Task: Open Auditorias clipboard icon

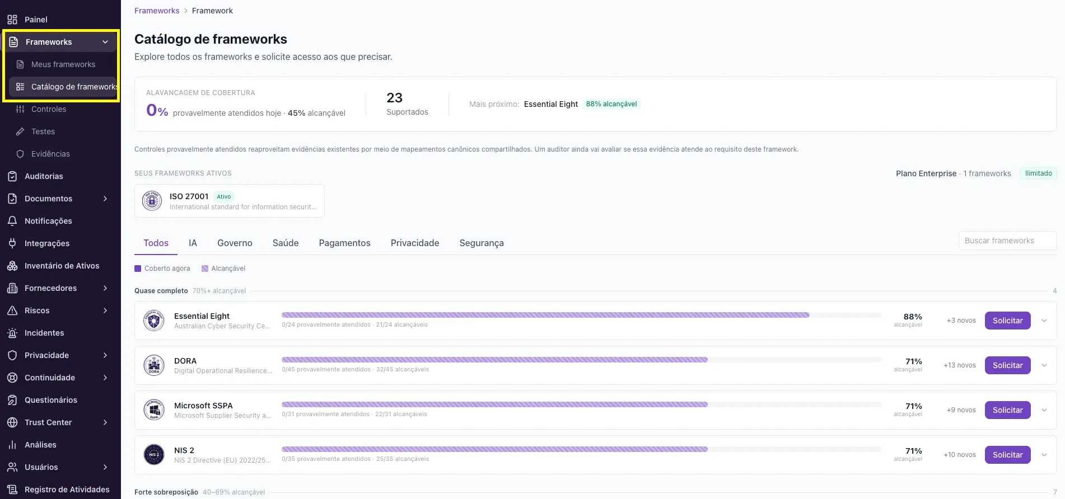Action: click(12, 176)
